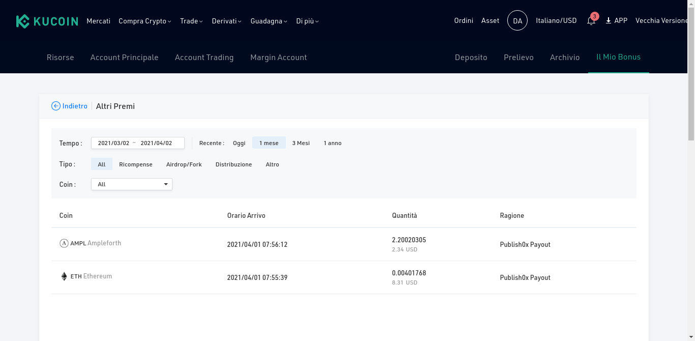Click the Indietro back arrow icon
695x341 pixels.
[x=56, y=106]
